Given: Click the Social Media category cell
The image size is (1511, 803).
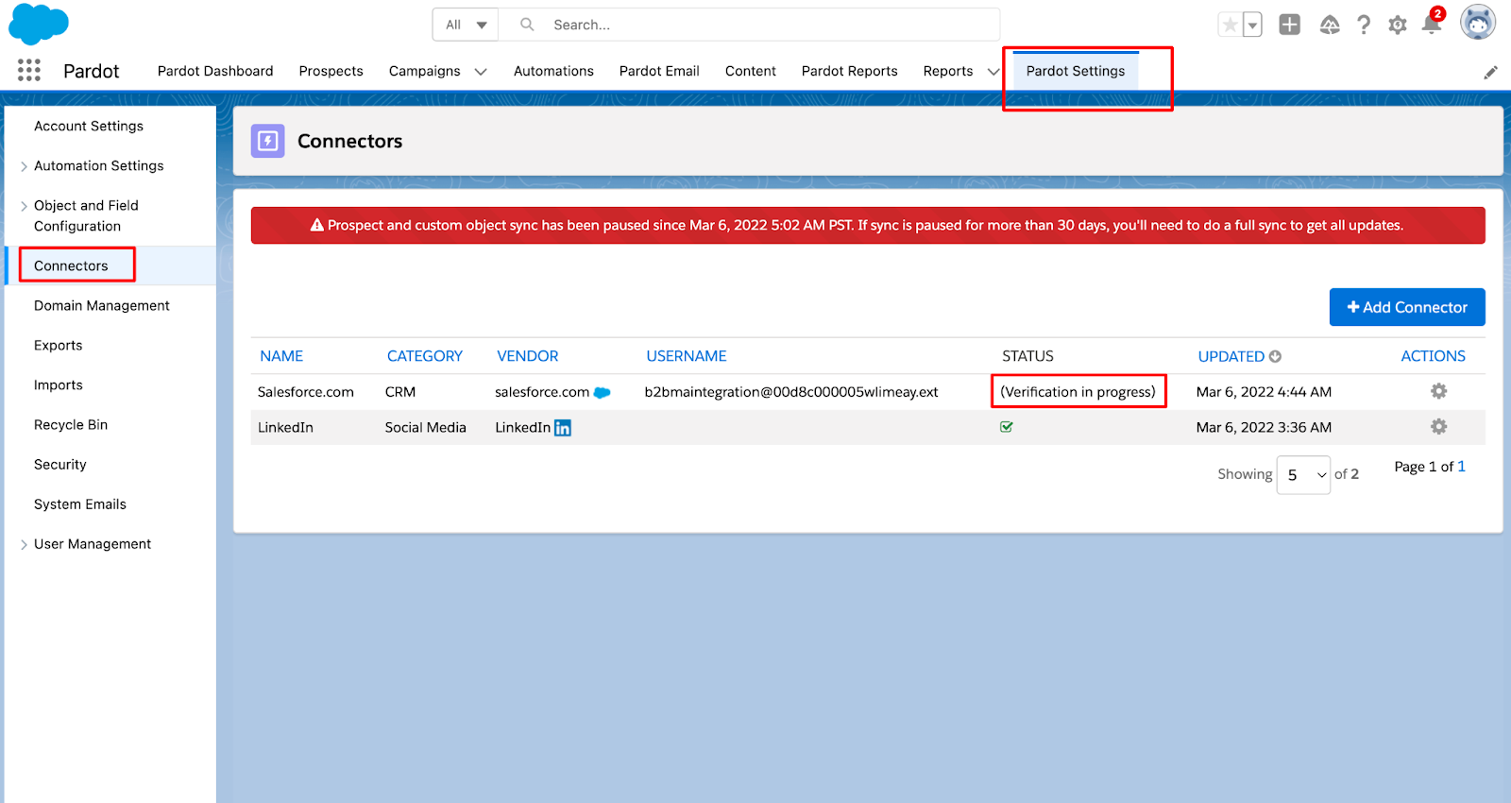Looking at the screenshot, I should coord(426,427).
